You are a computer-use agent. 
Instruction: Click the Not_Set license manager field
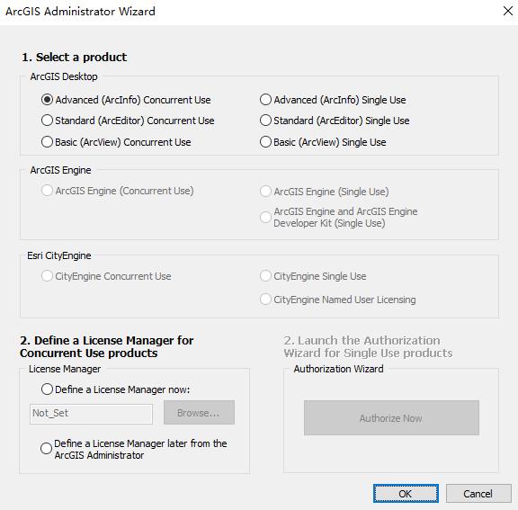pyautogui.click(x=91, y=414)
